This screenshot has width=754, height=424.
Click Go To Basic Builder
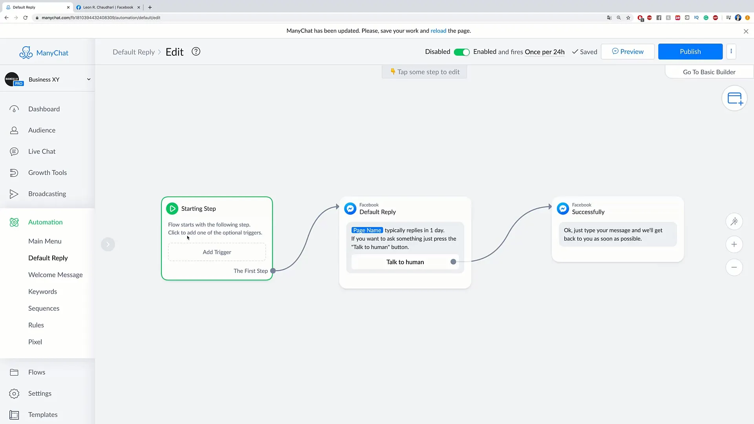pos(709,72)
